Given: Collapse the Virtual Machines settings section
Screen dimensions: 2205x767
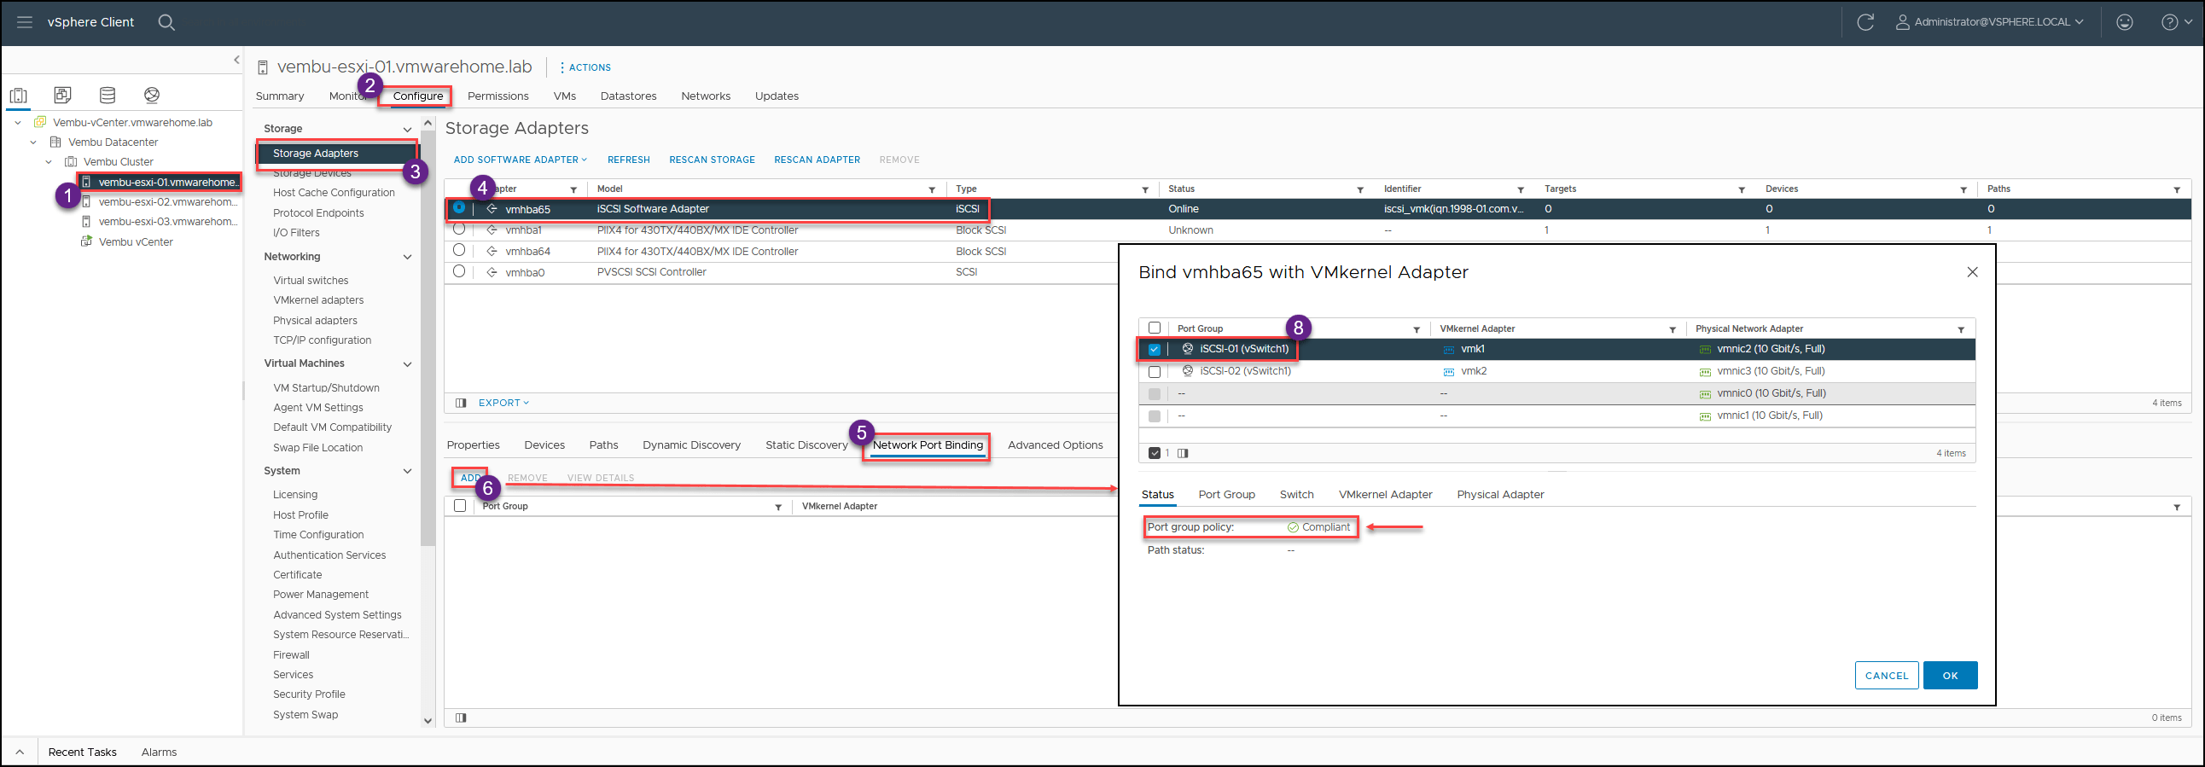Looking at the screenshot, I should [407, 363].
